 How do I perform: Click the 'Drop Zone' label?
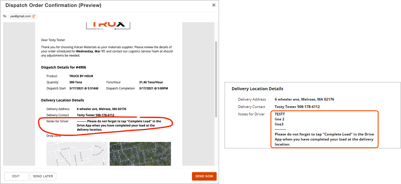pyautogui.click(x=54, y=136)
